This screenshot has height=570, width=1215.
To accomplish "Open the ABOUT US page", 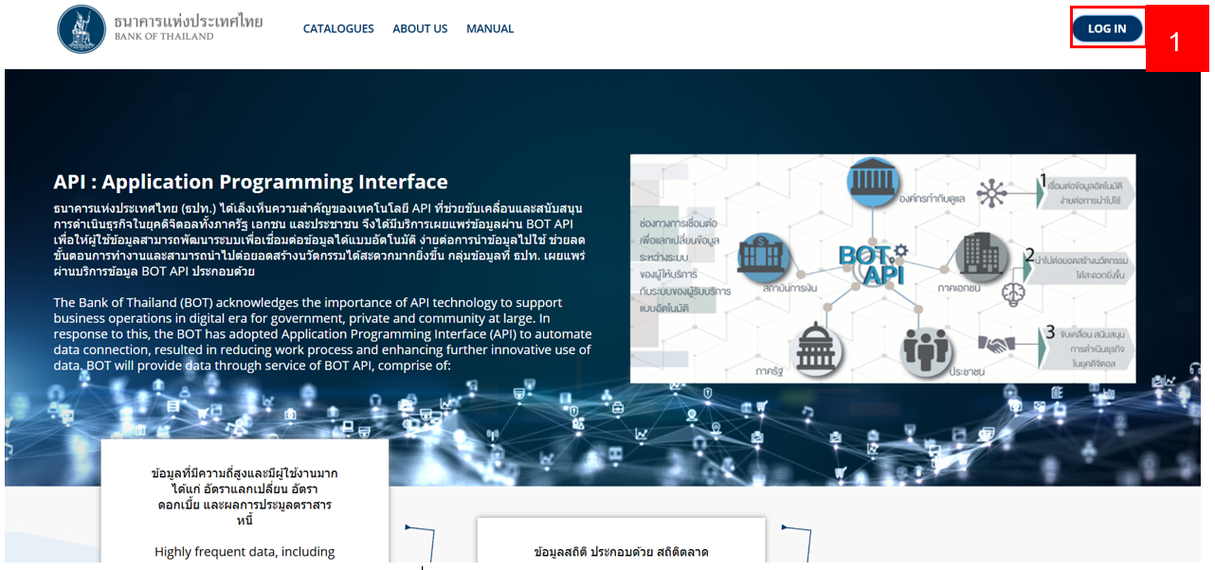I will tap(420, 28).
